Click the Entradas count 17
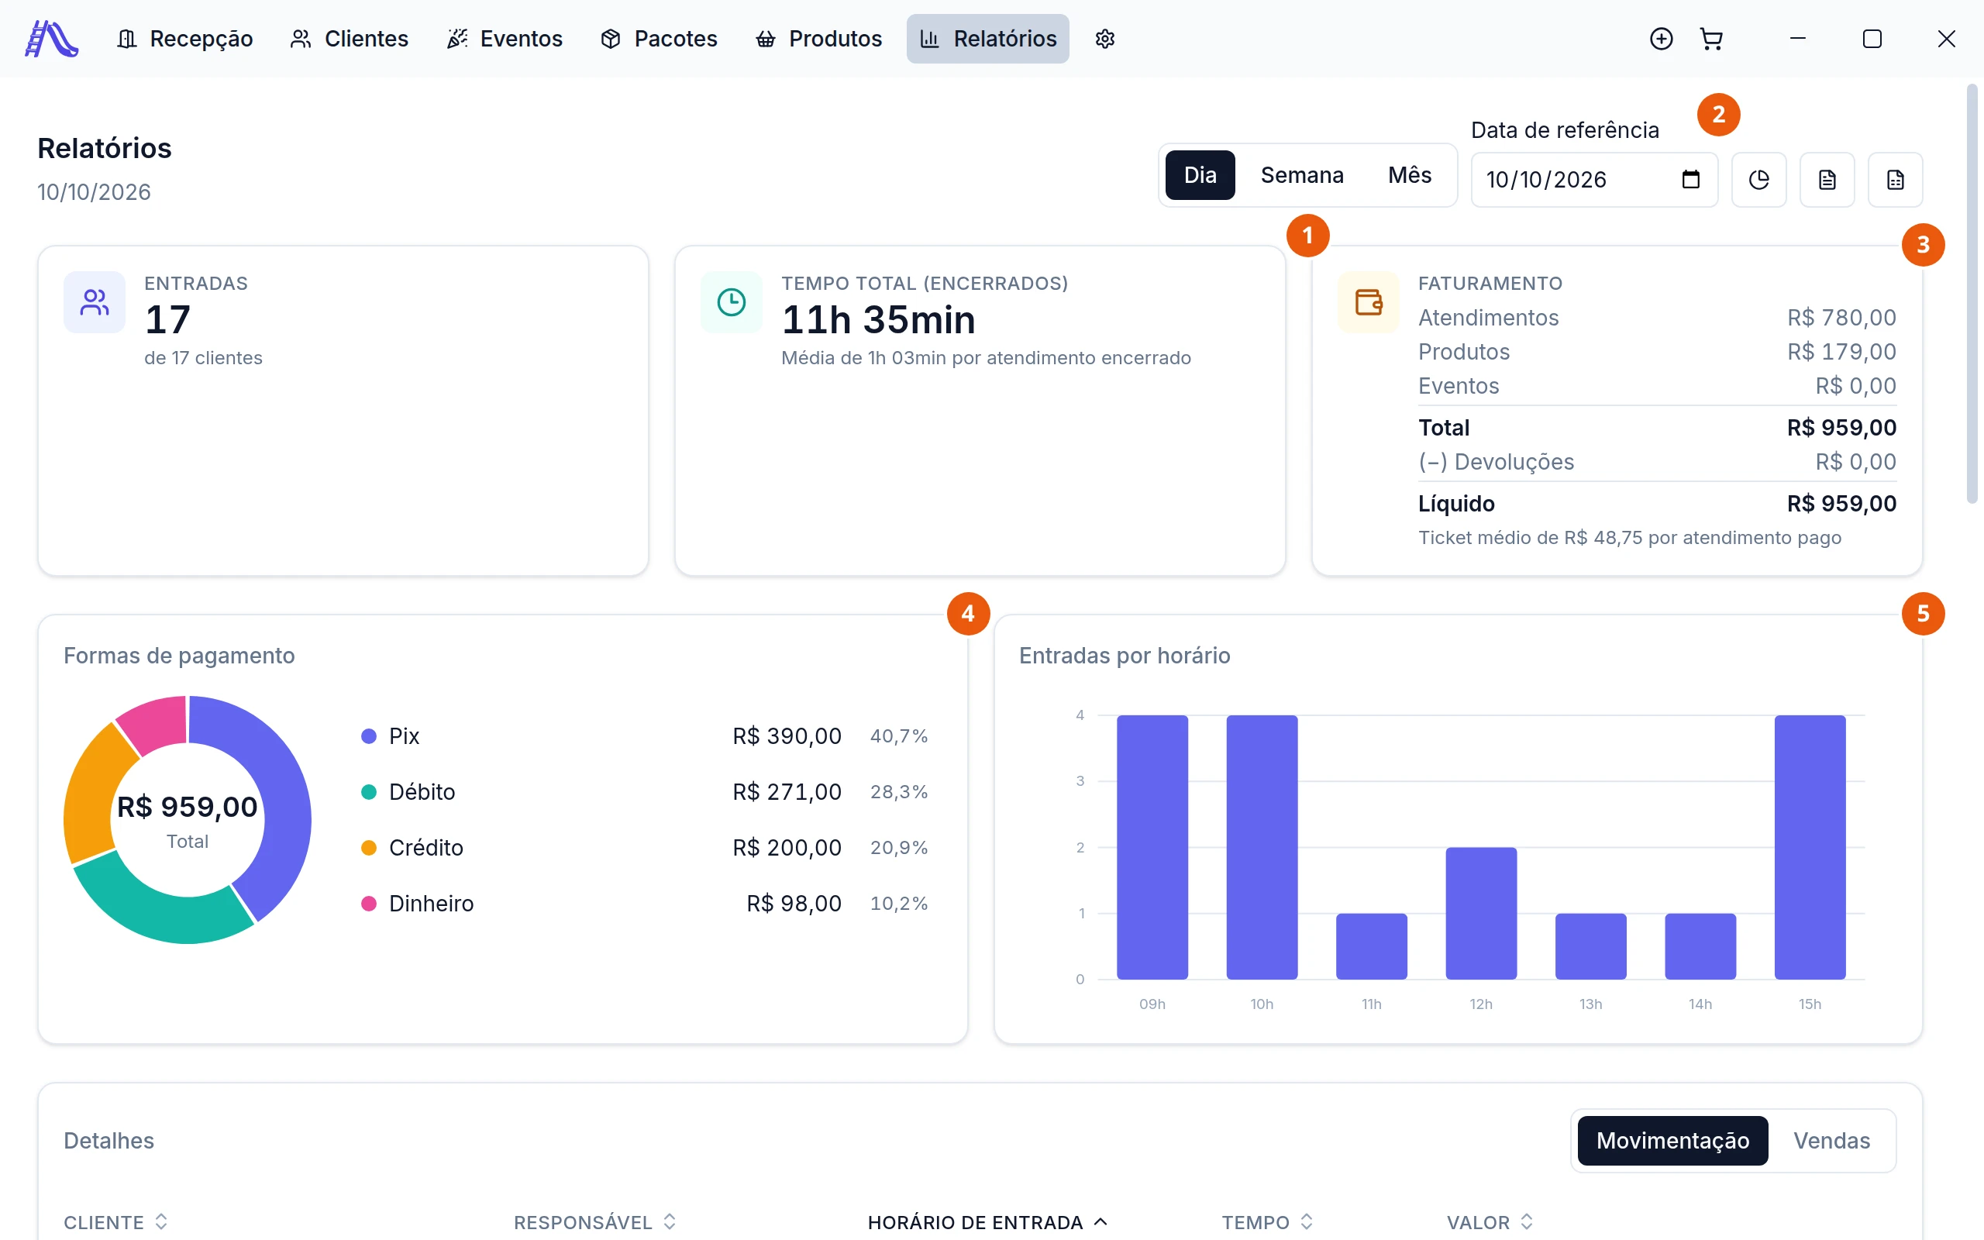Viewport: 1984px width, 1240px height. (168, 320)
